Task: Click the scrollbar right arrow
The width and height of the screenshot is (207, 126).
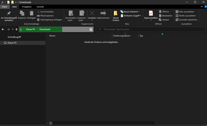Action: click(155, 123)
